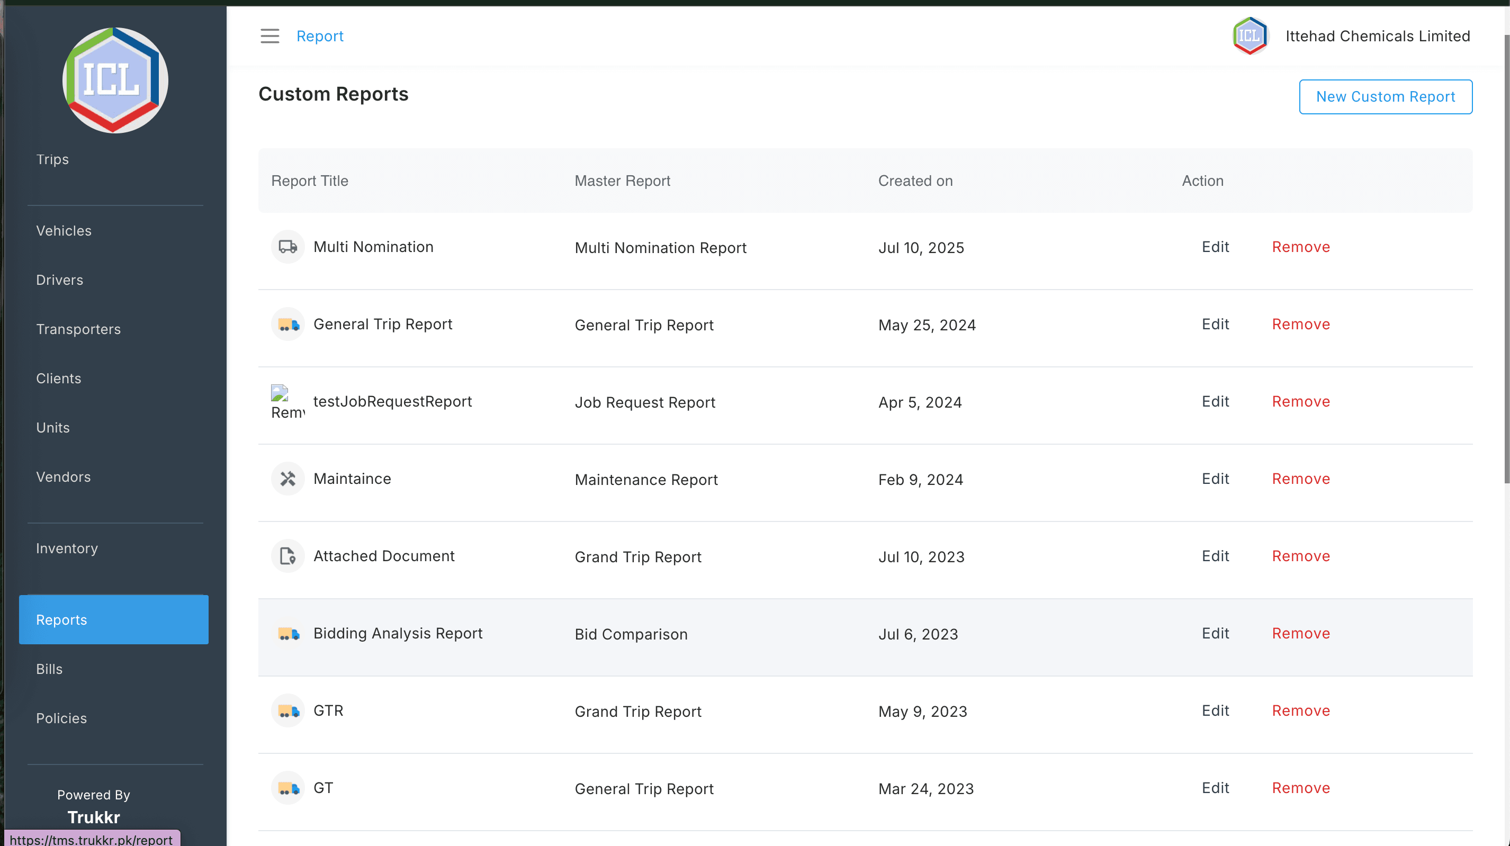Click the Created on column header

click(x=915, y=181)
